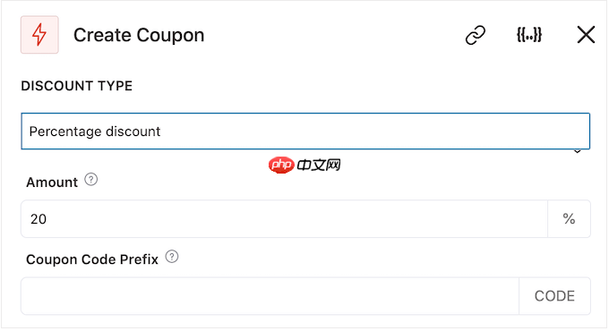609x331 pixels.
Task: Focus the Amount input field
Action: pos(284,219)
